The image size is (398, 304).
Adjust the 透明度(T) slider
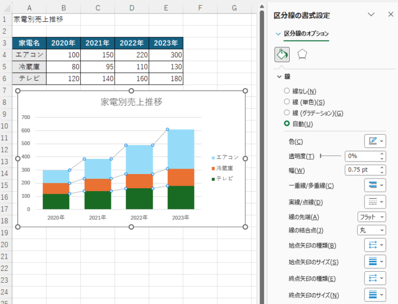pos(330,156)
